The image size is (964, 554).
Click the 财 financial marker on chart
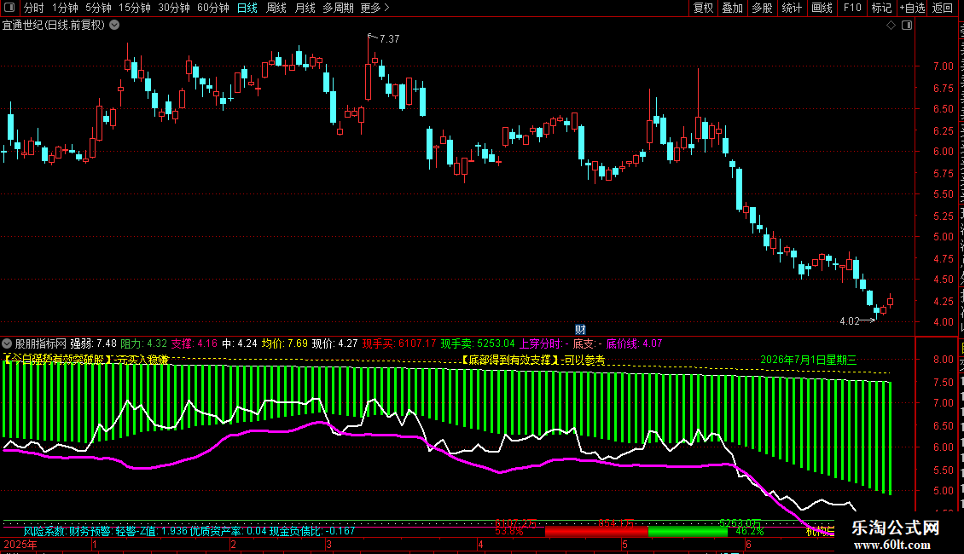click(580, 330)
